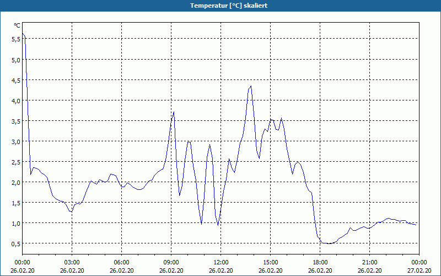
Task: Click the curve's highest peak near 14:00
Action: tap(251, 86)
